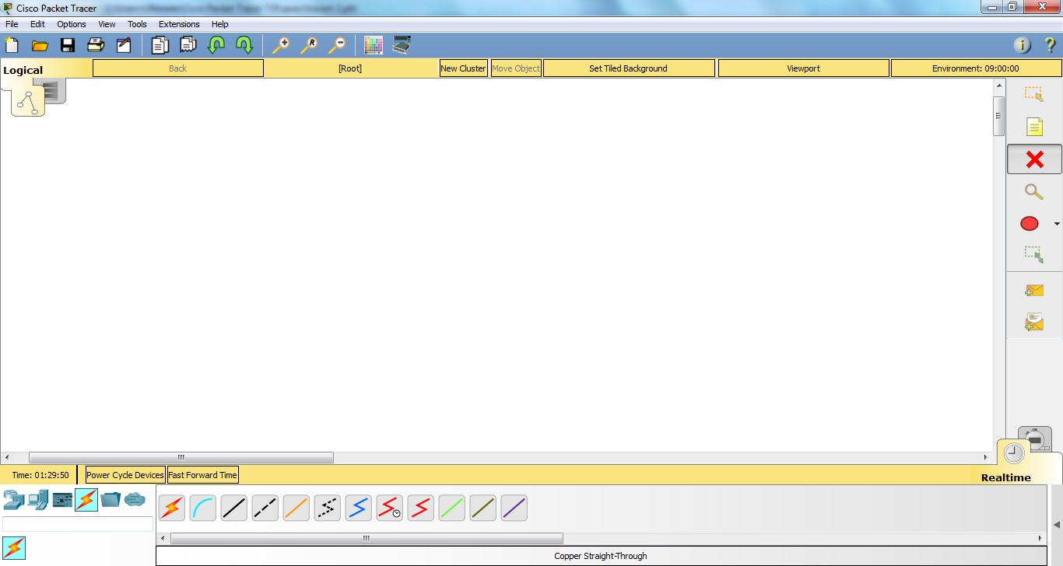The width and height of the screenshot is (1063, 566).
Task: Switch to Realtime mode tab
Action: click(1006, 477)
